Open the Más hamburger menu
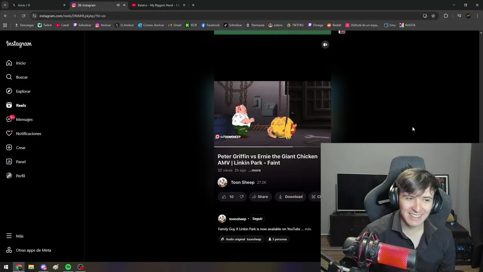The height and width of the screenshot is (272, 483). pos(15,236)
